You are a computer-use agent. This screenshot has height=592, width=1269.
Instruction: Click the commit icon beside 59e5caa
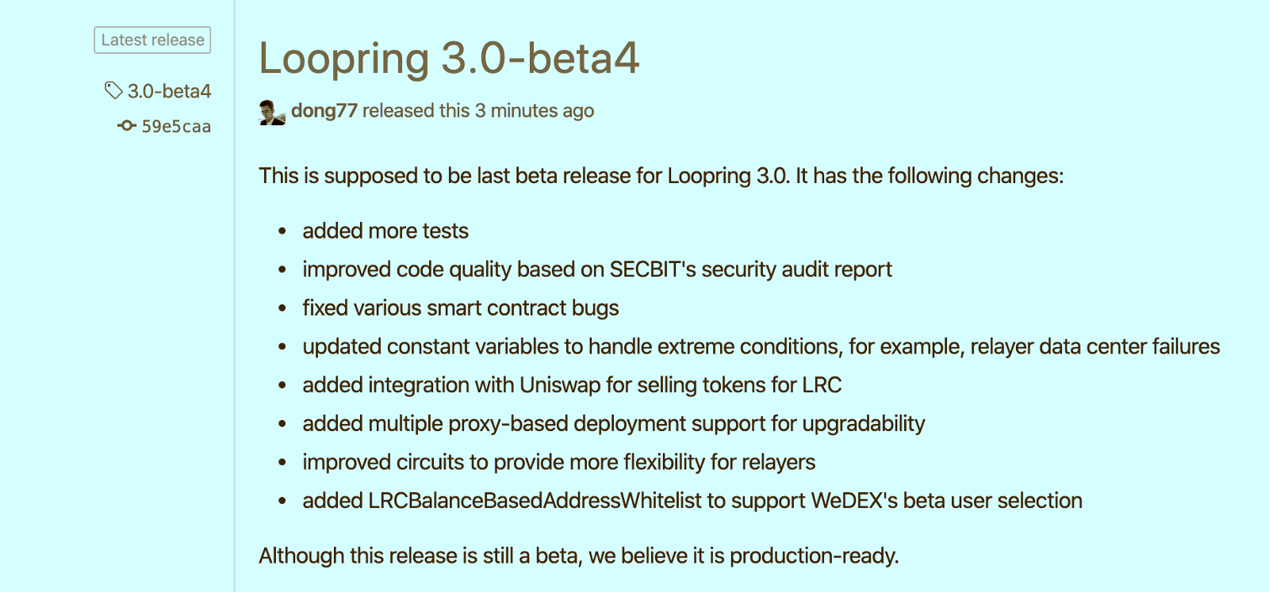click(126, 125)
